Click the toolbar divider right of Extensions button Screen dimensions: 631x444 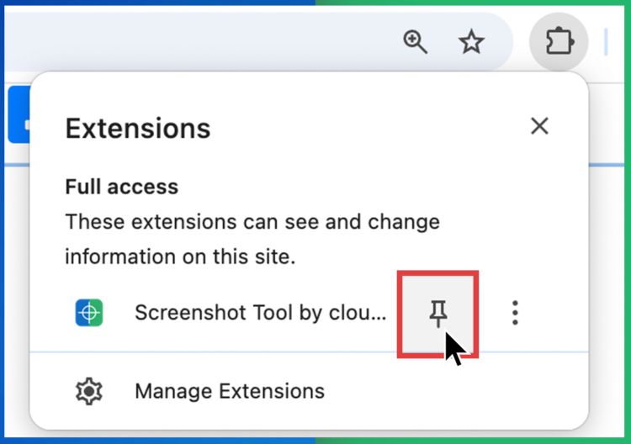click(606, 42)
